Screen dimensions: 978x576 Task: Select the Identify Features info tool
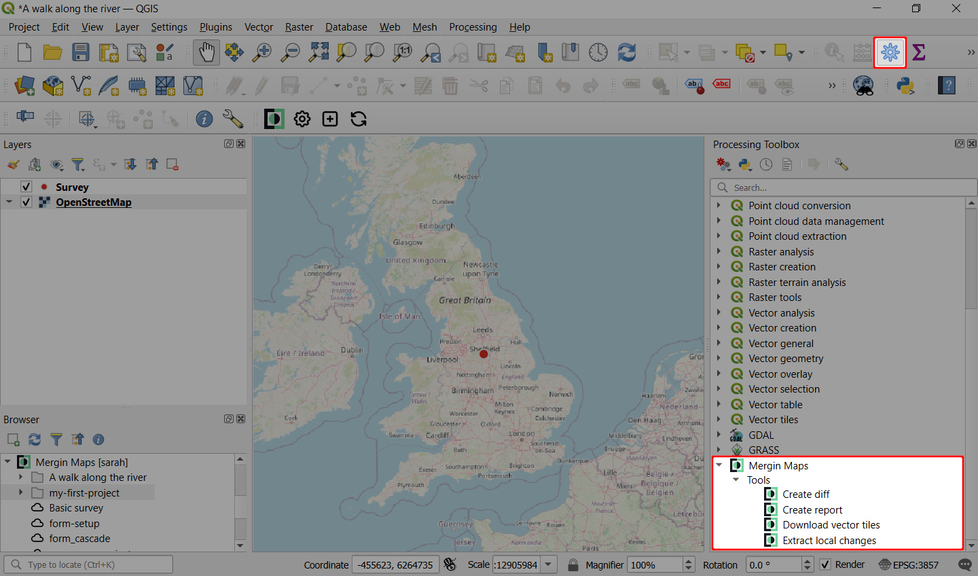(204, 119)
